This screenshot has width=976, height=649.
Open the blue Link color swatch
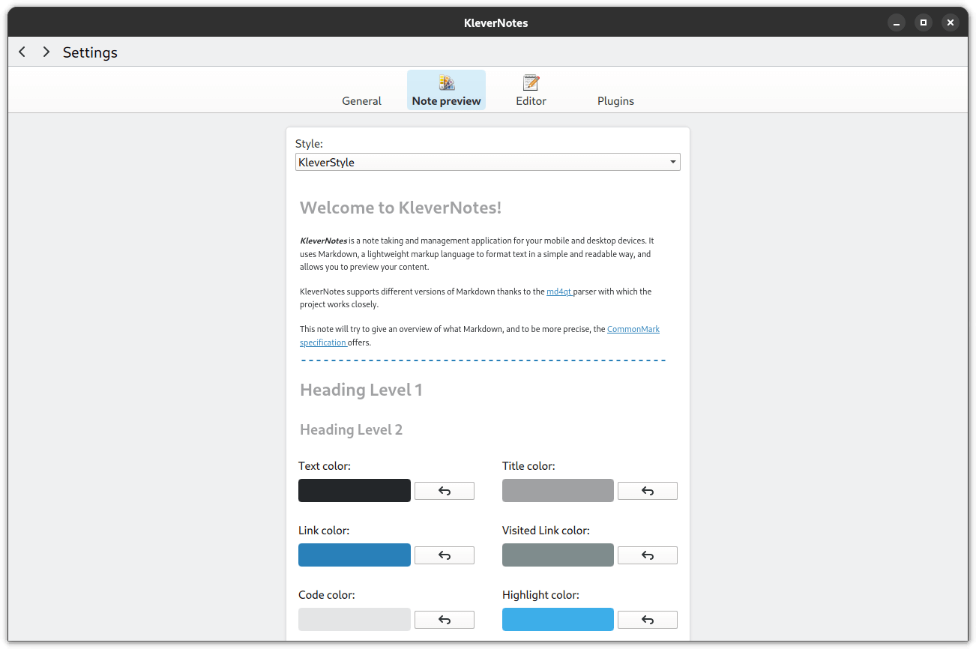coord(354,555)
